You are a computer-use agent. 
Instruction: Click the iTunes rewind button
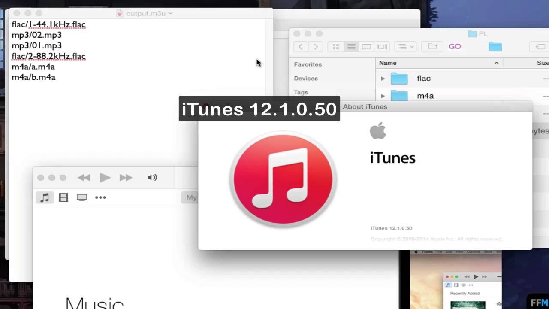pos(84,178)
